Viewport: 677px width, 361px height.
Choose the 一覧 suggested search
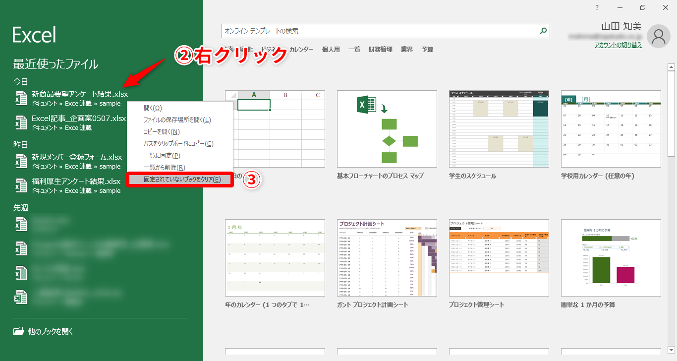coord(354,50)
